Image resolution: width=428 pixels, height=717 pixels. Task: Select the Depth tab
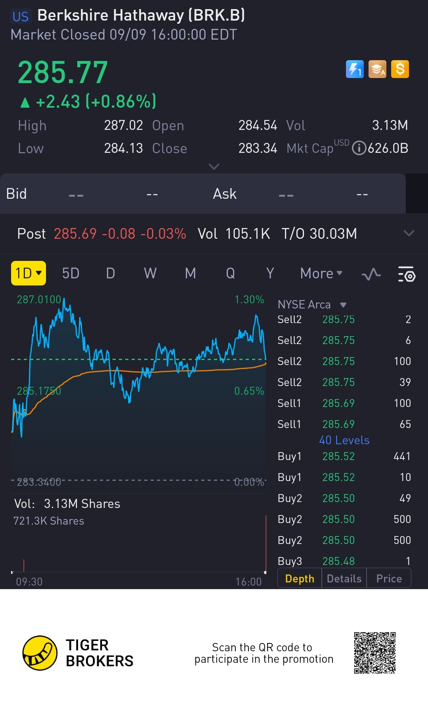coord(300,578)
